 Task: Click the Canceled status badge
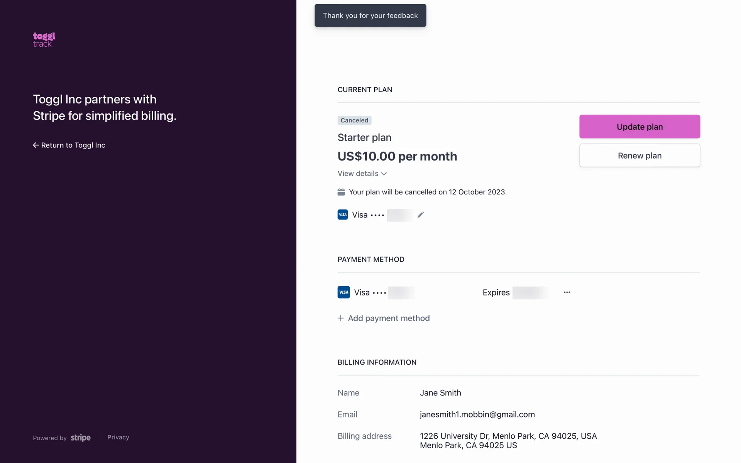tap(354, 120)
